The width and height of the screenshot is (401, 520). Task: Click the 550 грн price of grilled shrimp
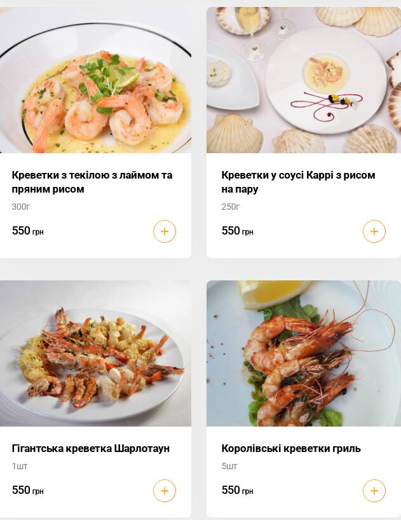tap(238, 490)
